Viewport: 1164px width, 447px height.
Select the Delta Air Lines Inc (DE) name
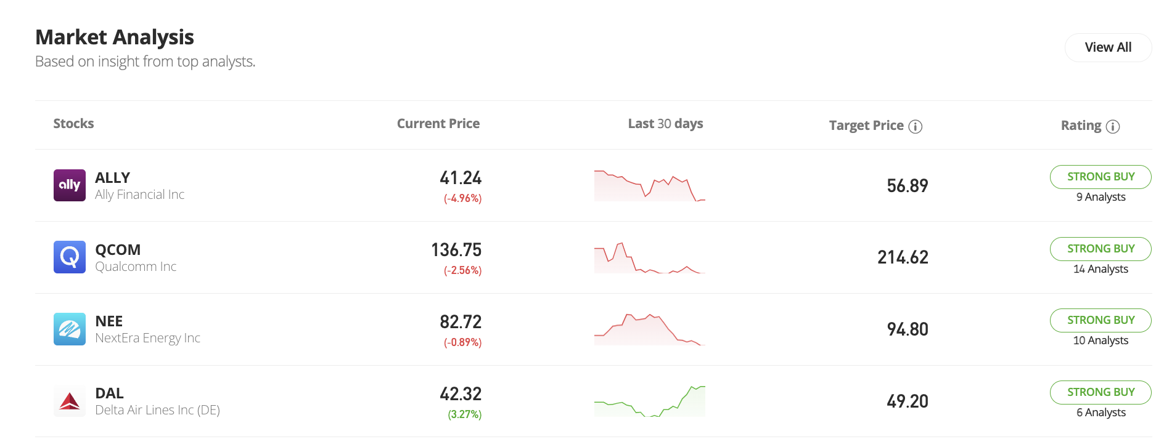click(x=158, y=409)
